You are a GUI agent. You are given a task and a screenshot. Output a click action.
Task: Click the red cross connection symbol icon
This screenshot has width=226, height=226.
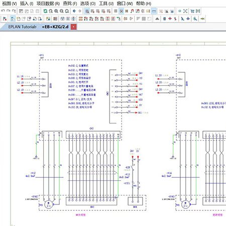pos(170,19)
